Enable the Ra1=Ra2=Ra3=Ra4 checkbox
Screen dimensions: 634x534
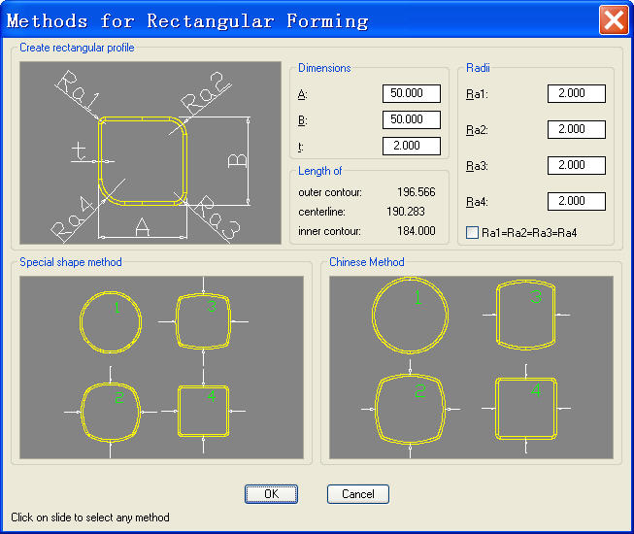click(472, 233)
